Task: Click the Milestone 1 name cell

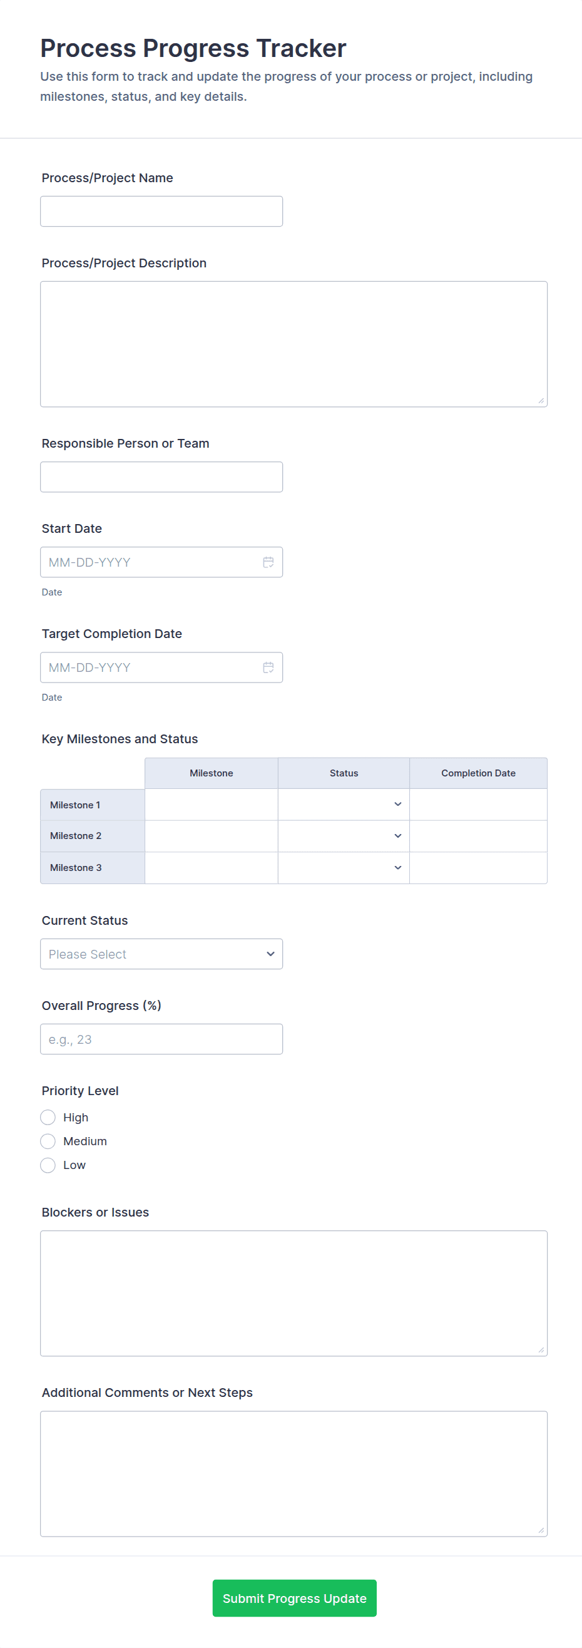Action: (211, 804)
